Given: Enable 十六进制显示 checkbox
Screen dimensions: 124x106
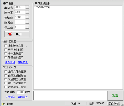Looking at the screenshot, I should [x=6, y=54].
